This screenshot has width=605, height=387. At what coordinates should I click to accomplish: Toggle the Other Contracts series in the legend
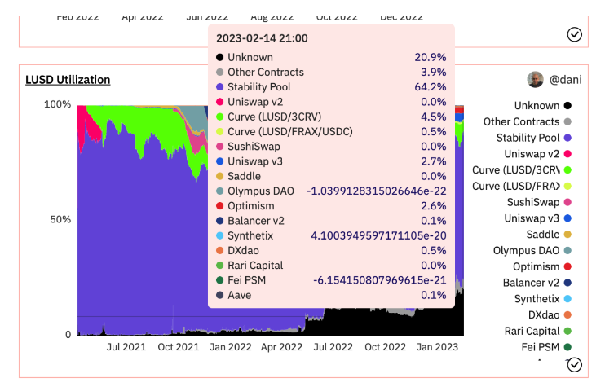[x=528, y=122]
